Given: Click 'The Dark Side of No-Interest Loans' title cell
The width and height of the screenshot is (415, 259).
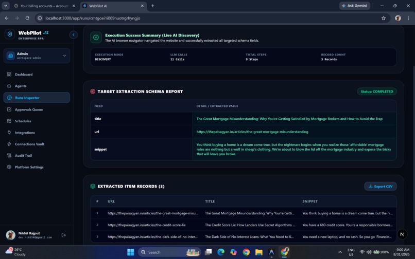Looking at the screenshot, I should (x=249, y=237).
